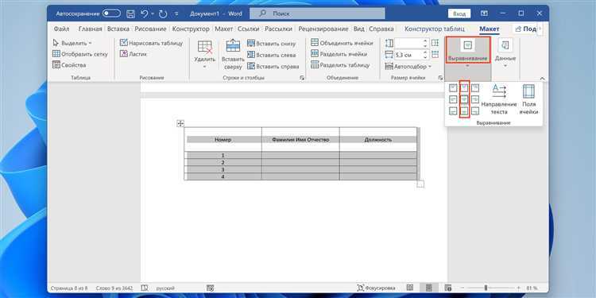Click the 81 % zoom level
This screenshot has height=298, width=596.
tap(532, 288)
